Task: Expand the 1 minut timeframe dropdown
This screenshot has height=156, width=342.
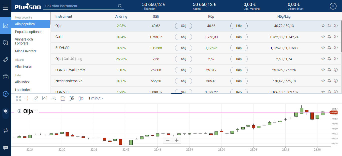Action: [96, 98]
